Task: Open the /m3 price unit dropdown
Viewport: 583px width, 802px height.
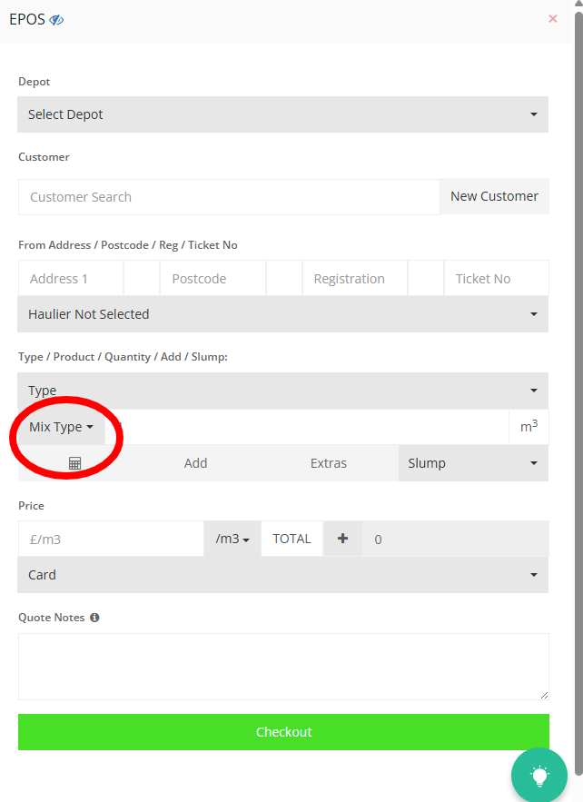Action: click(232, 539)
